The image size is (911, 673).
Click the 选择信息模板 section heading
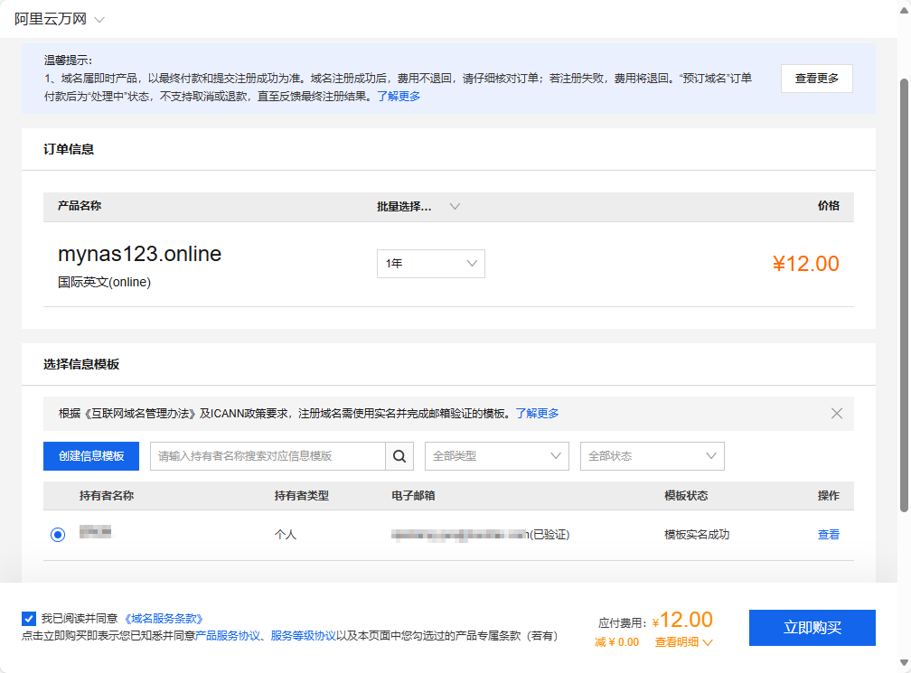tap(81, 364)
